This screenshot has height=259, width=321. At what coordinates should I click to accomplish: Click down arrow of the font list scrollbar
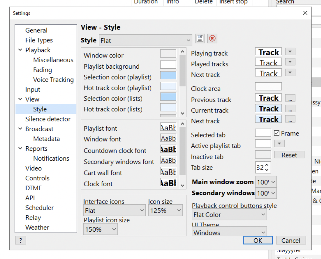coord(183,186)
